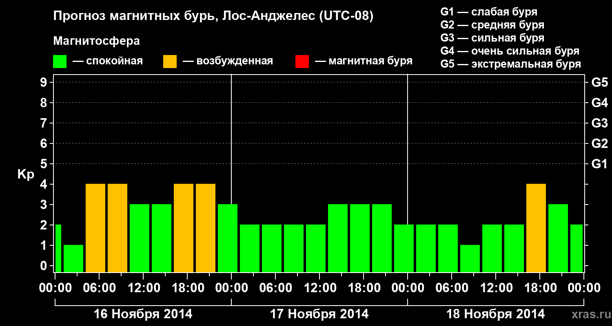Click the 'G2' marker on the right axis

[x=600, y=144]
